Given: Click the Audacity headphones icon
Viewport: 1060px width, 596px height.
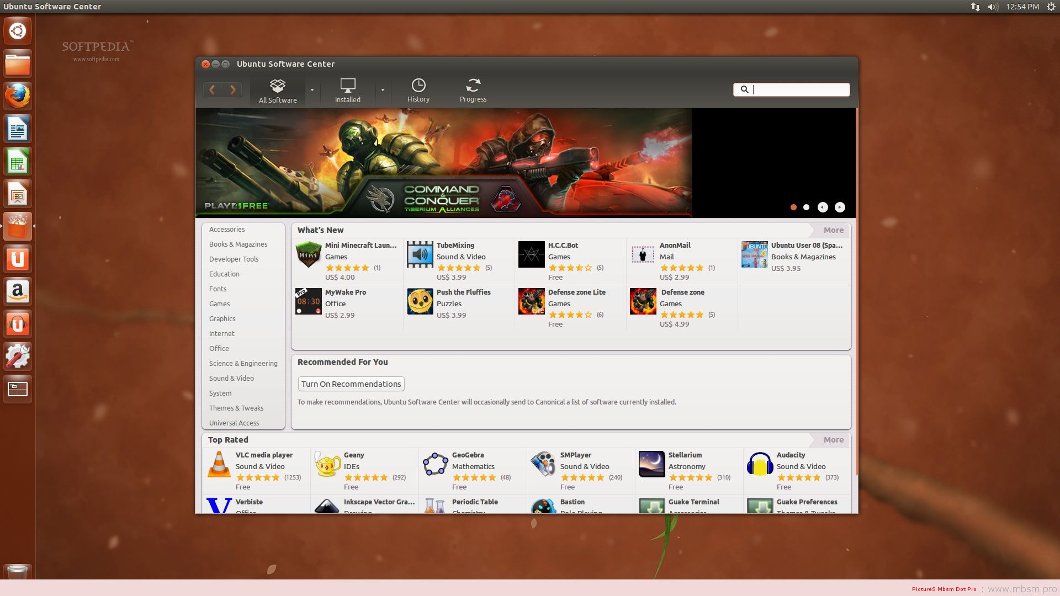Looking at the screenshot, I should (760, 464).
